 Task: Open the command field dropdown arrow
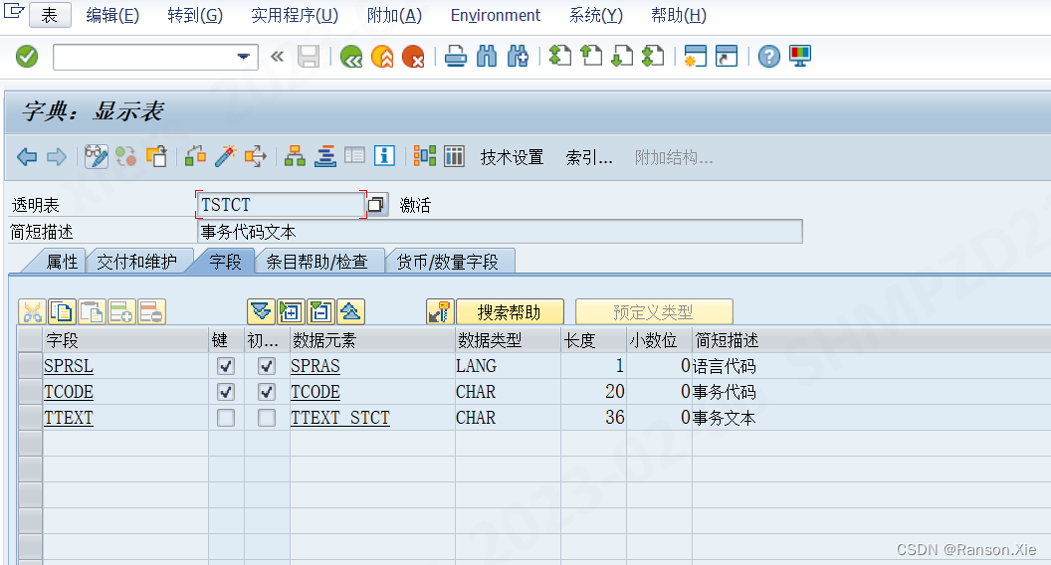click(243, 57)
